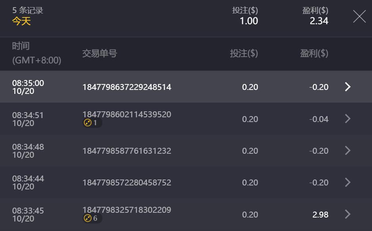The width and height of the screenshot is (372, 231).
Task: Click the 交易单号 column header
Action: coord(99,53)
